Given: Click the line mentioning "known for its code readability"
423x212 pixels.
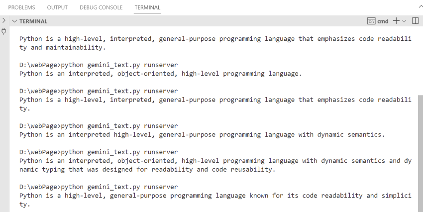Looking at the screenshot, I should (x=215, y=196).
